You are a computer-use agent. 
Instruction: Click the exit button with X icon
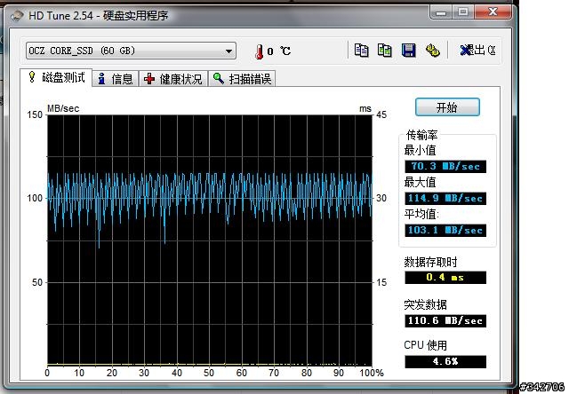pos(477,50)
